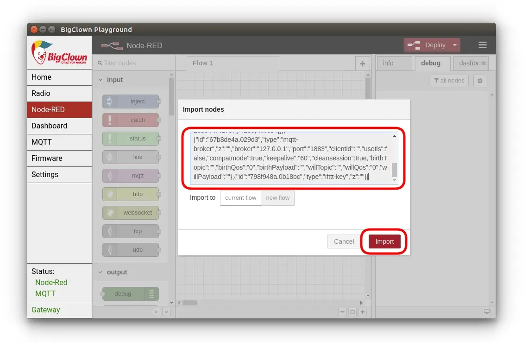Screen dimensions: 528x343
Task: Collapse all palette categories icon
Action: click(x=156, y=312)
